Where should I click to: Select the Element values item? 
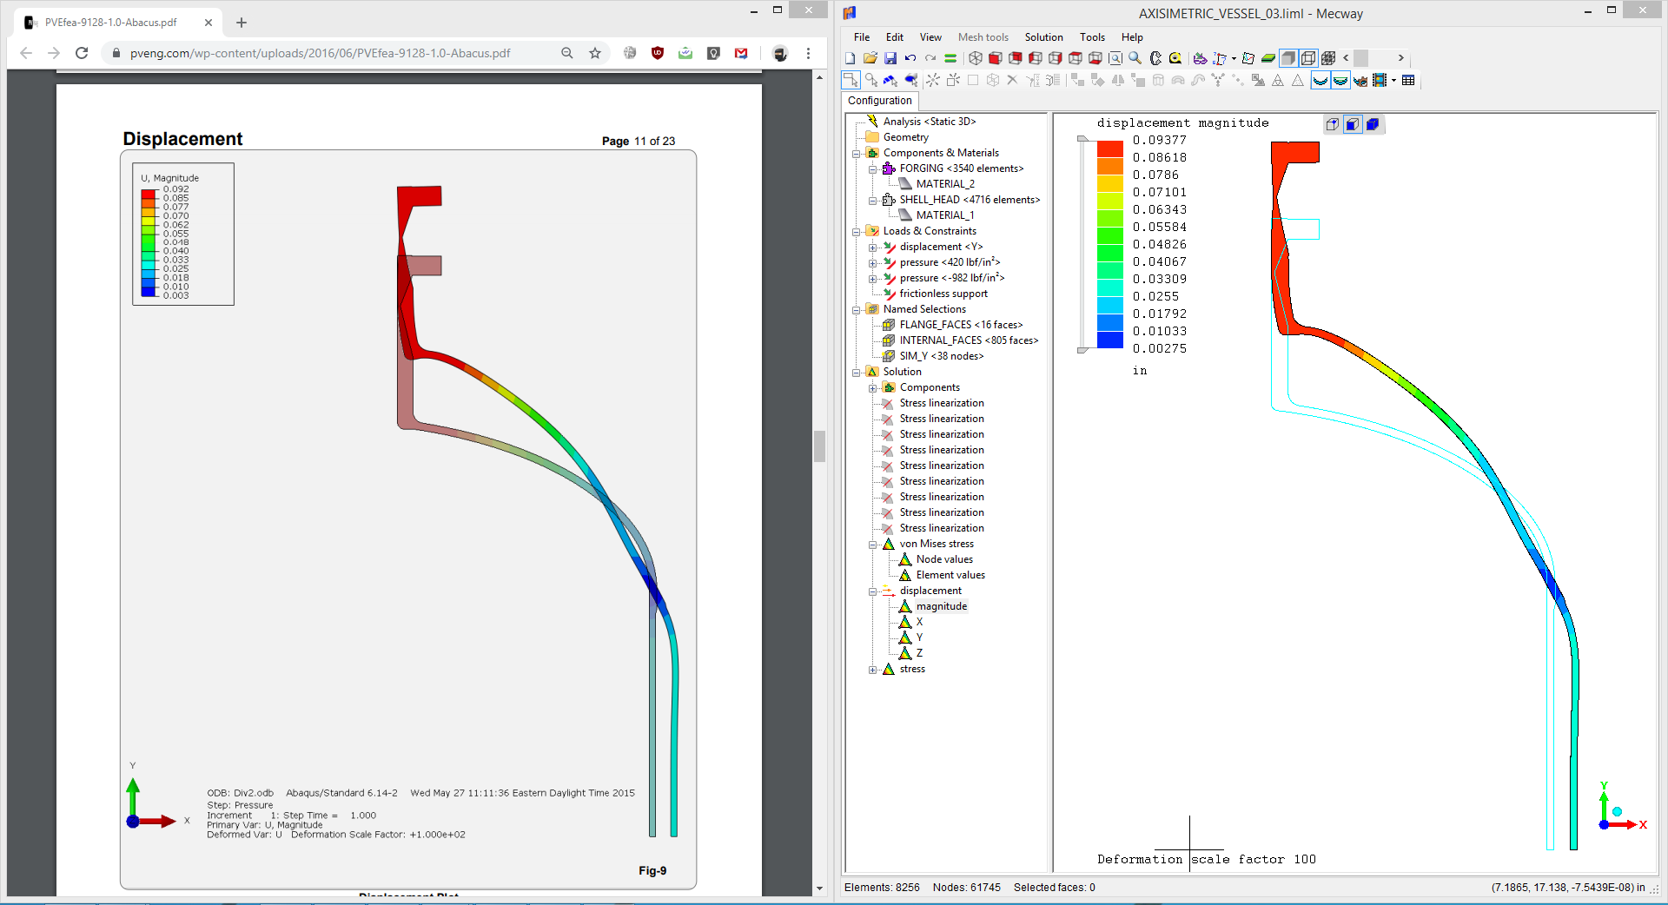pos(950,575)
